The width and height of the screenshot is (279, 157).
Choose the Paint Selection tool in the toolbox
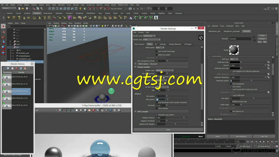point(3,37)
